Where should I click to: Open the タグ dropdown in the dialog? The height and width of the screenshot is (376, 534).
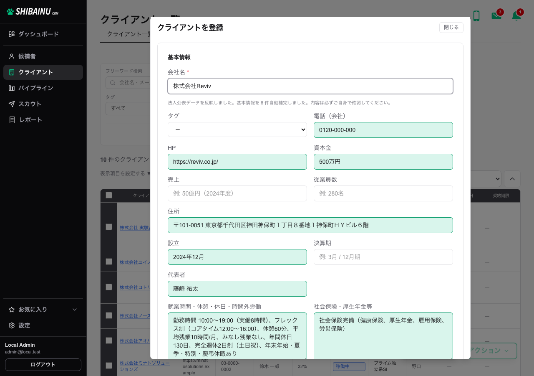(237, 130)
